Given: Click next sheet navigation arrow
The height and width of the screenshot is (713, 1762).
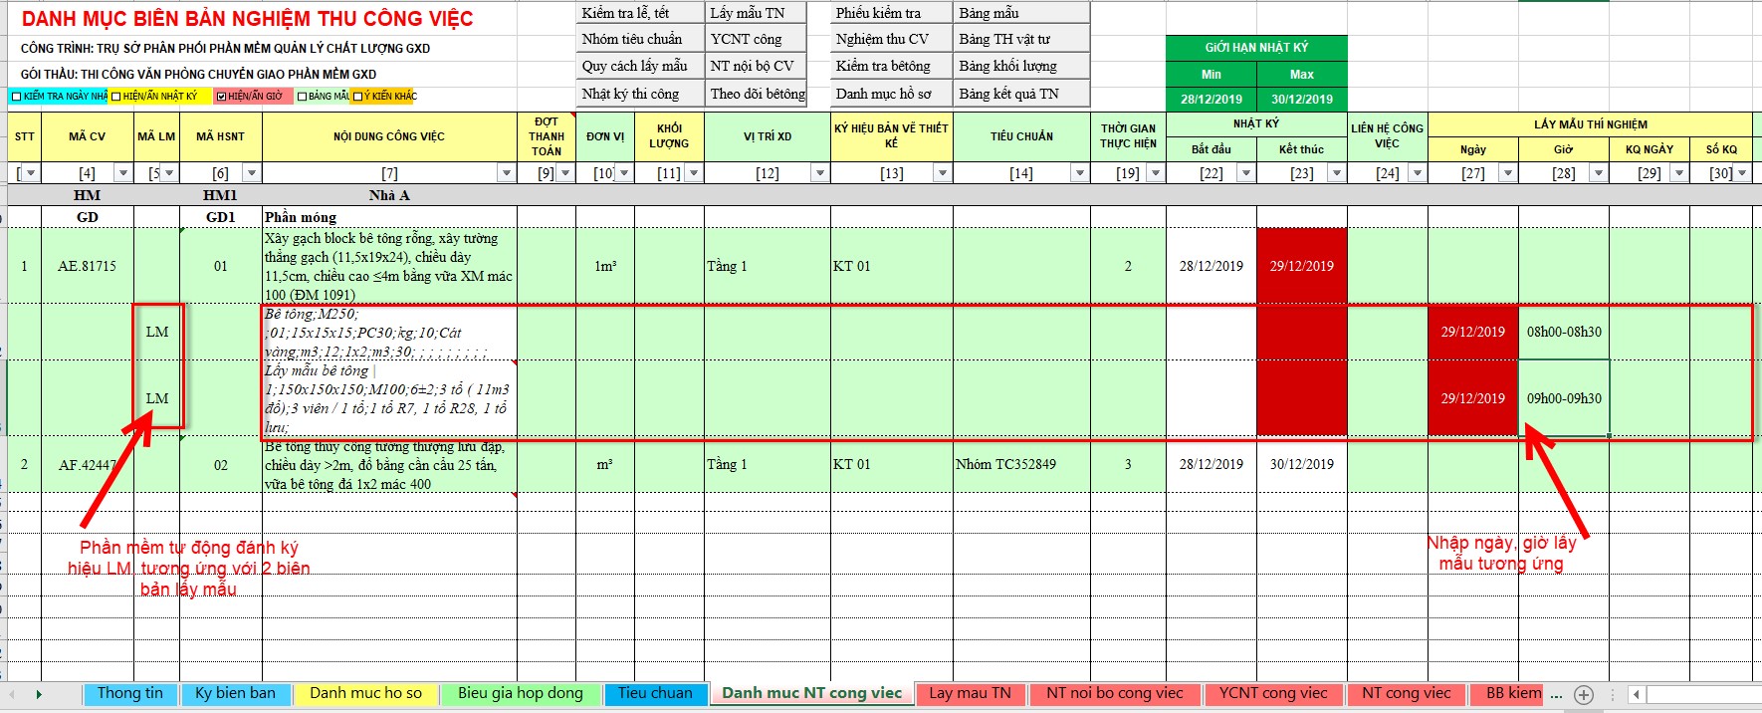Looking at the screenshot, I should click(39, 694).
